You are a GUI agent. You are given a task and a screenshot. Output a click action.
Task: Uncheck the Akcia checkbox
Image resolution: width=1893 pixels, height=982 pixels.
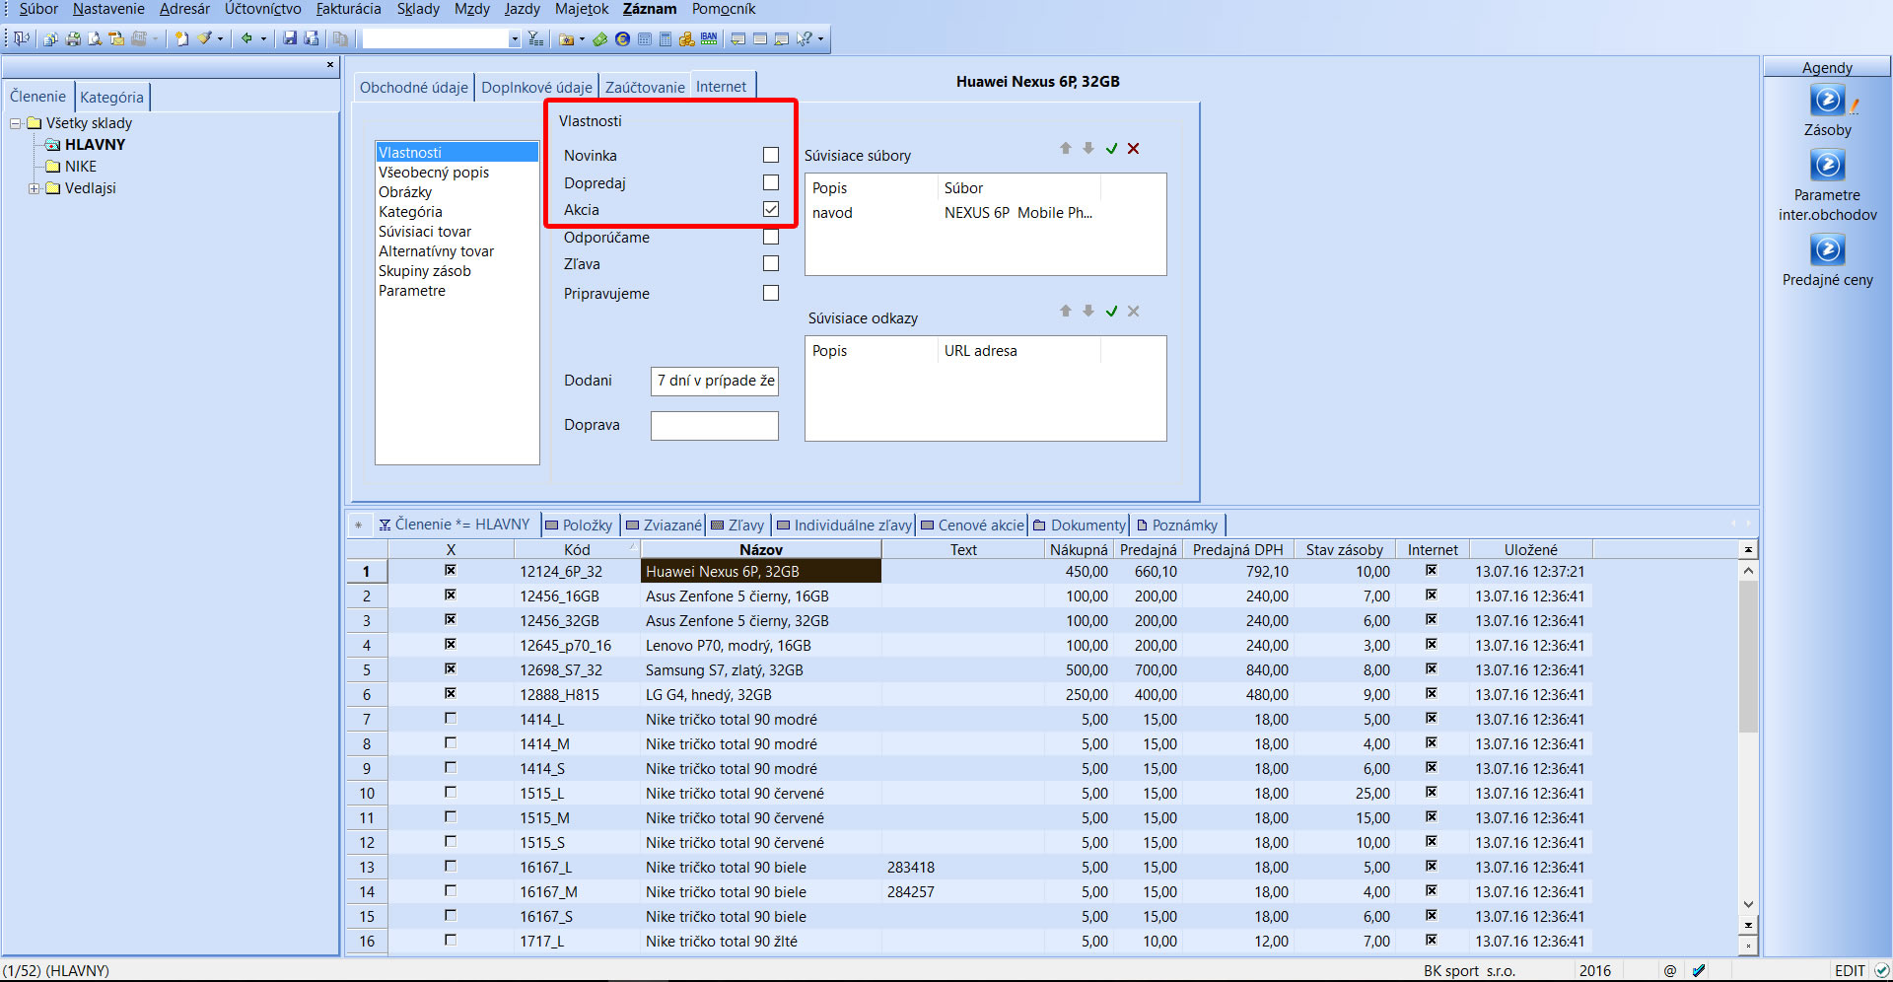pyautogui.click(x=771, y=209)
